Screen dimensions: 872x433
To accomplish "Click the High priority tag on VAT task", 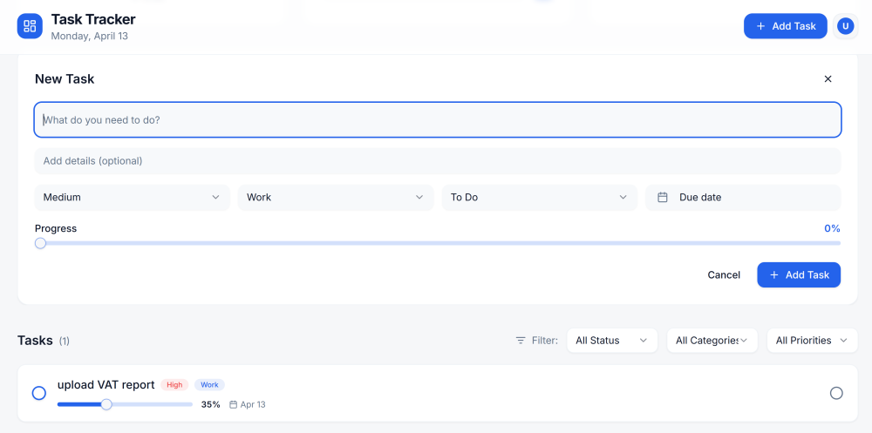I will 174,384.
